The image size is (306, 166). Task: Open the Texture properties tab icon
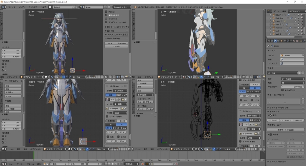point(297,41)
